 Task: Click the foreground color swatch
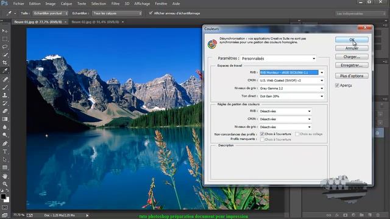click(x=3, y=196)
